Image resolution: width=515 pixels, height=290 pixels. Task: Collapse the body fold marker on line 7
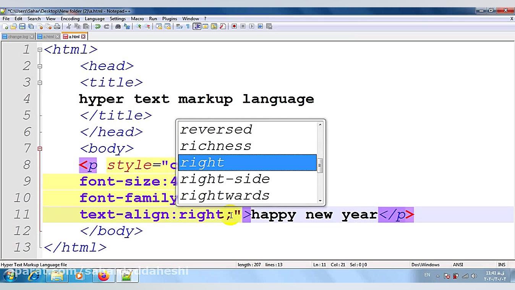[40, 148]
